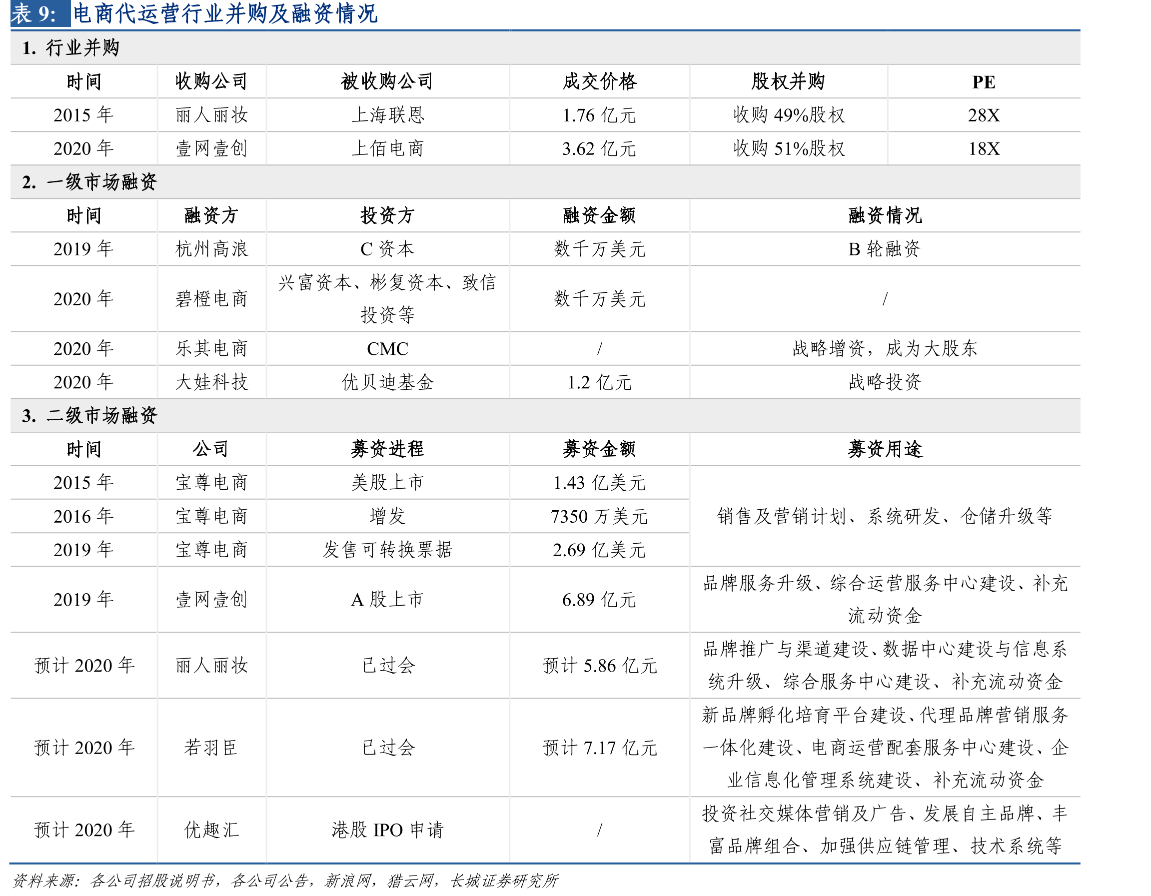Image resolution: width=1151 pixels, height=896 pixels.
Task: Select cell 碧橙电商
Action: (x=211, y=299)
